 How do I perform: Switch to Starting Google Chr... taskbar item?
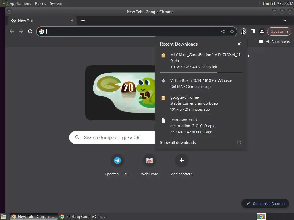point(82,217)
